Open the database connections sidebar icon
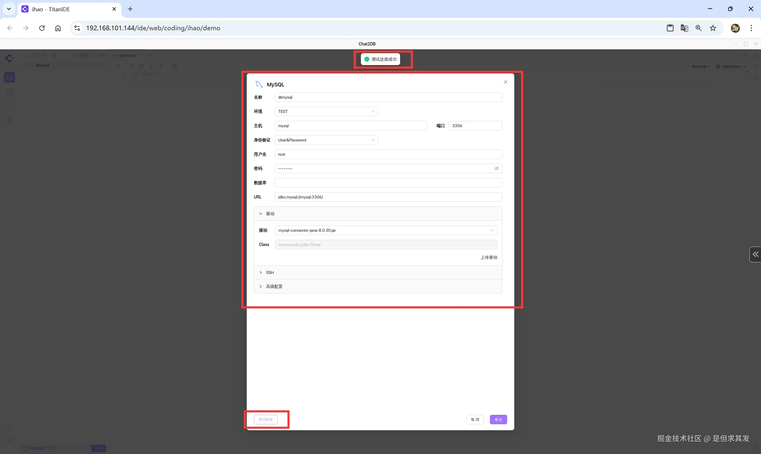Viewport: 761px width, 454px height. click(10, 78)
